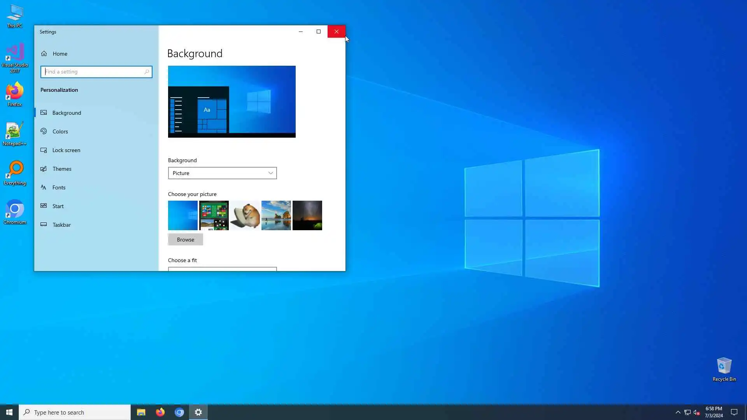Select the Themes sidebar item
Viewport: 747px width, 420px height.
tap(62, 169)
